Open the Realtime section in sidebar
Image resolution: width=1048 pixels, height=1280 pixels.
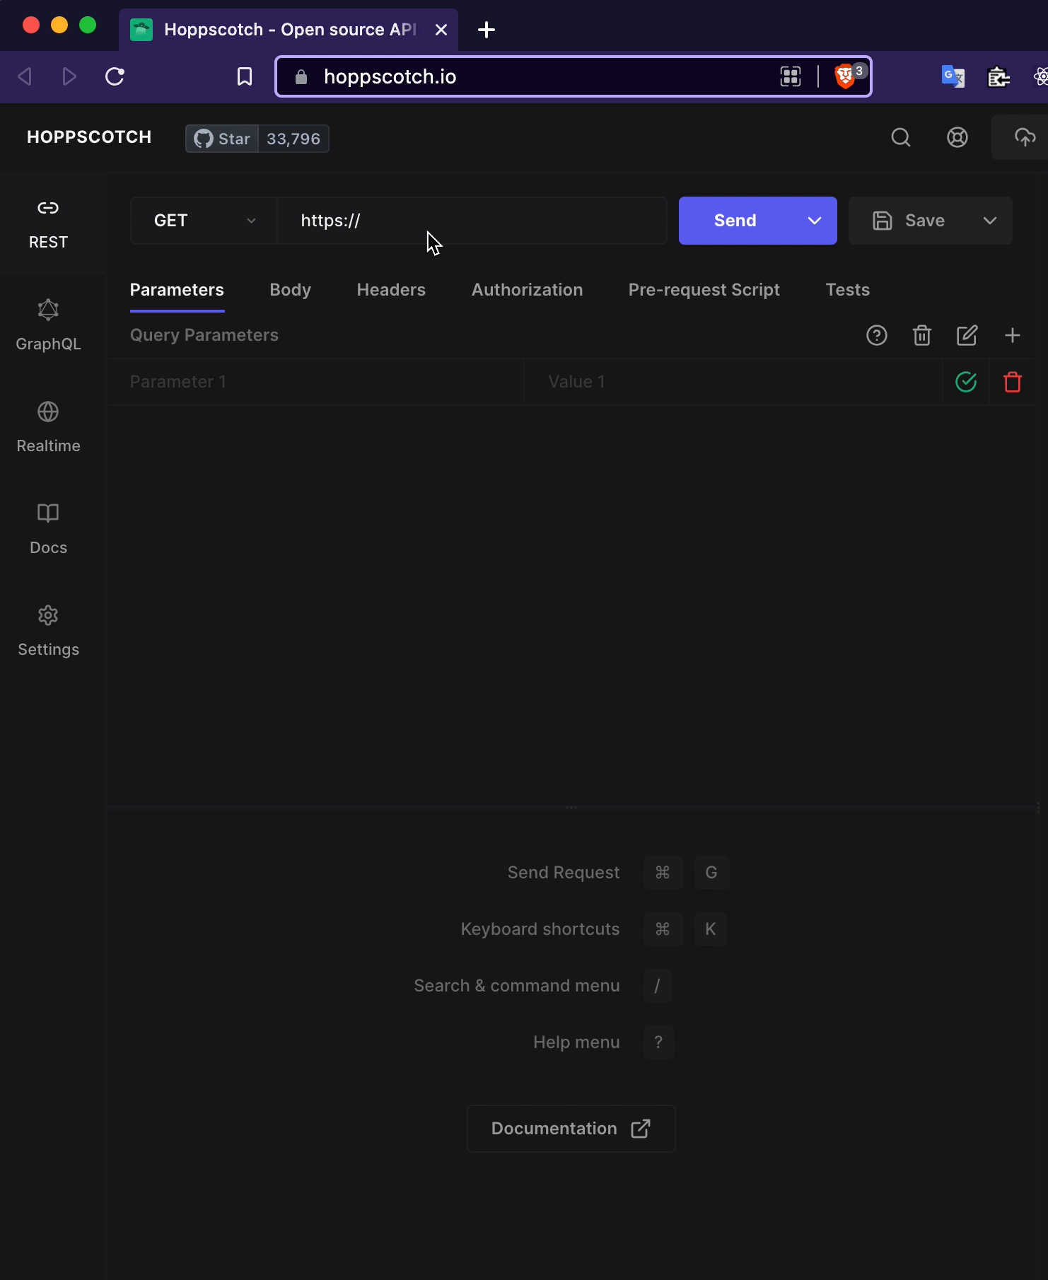pyautogui.click(x=48, y=429)
